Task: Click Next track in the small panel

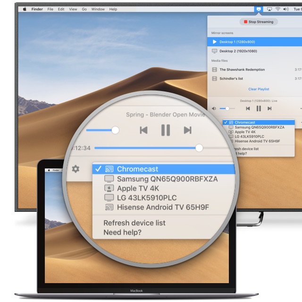Action: point(269,109)
